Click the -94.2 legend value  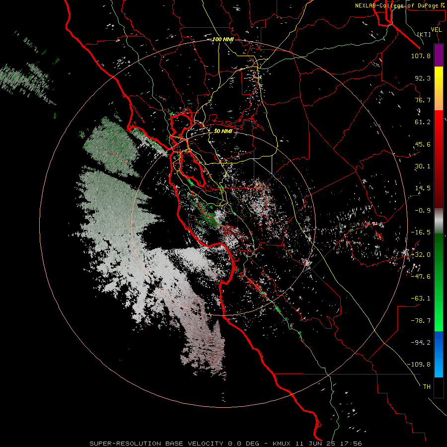(421, 342)
